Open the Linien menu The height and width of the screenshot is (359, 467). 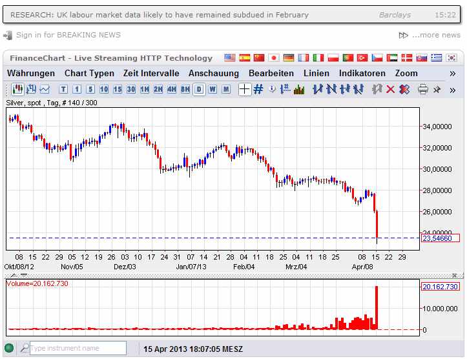(x=317, y=73)
